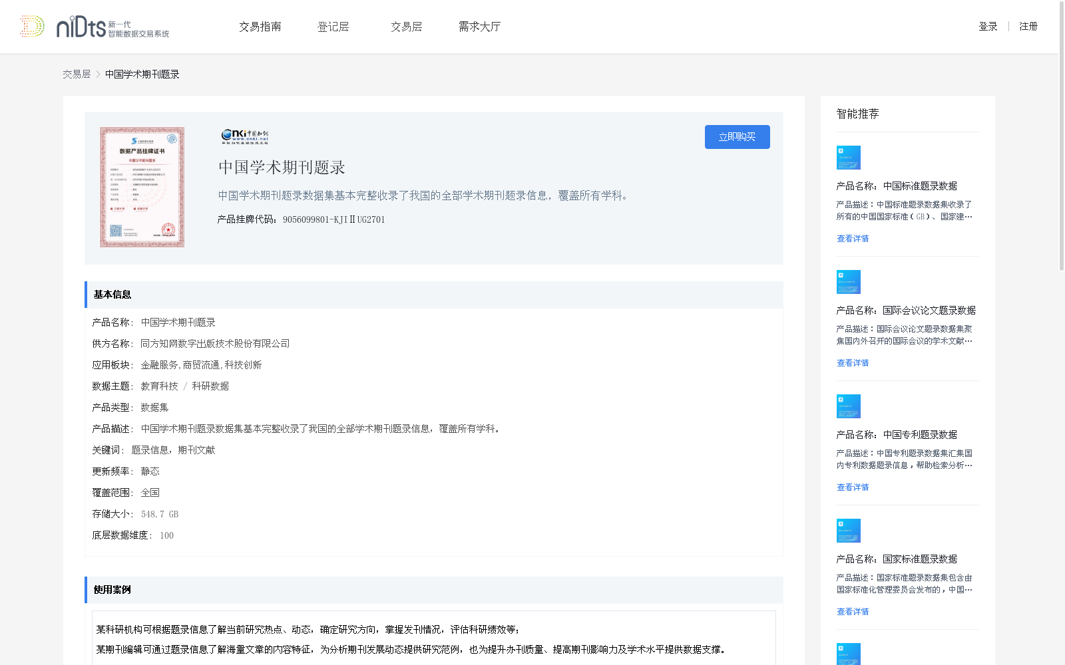Click the 注册 link

(x=1028, y=27)
